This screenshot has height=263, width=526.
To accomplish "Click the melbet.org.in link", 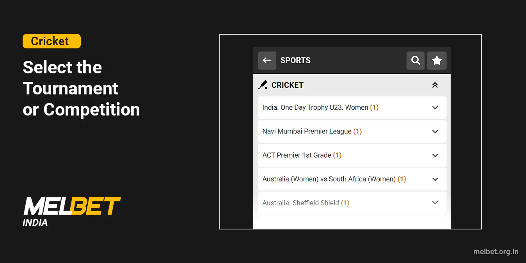I will (x=496, y=252).
